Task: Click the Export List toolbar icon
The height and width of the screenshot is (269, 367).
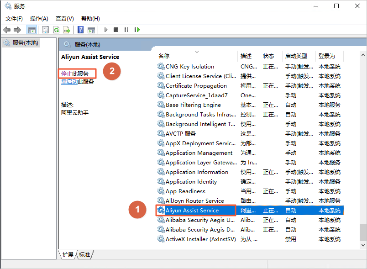Action: pos(67,30)
